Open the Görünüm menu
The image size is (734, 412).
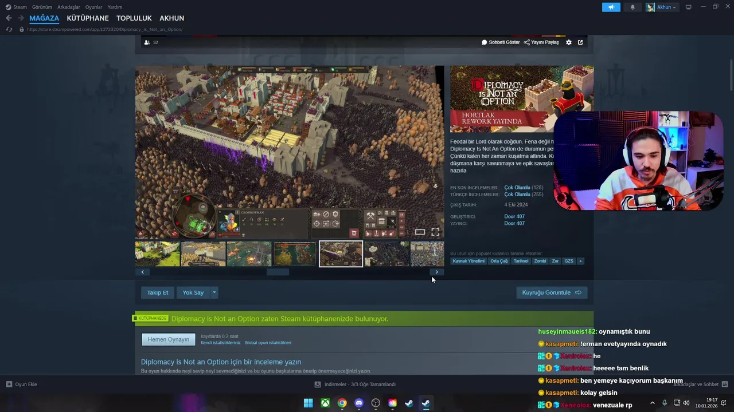(x=42, y=7)
